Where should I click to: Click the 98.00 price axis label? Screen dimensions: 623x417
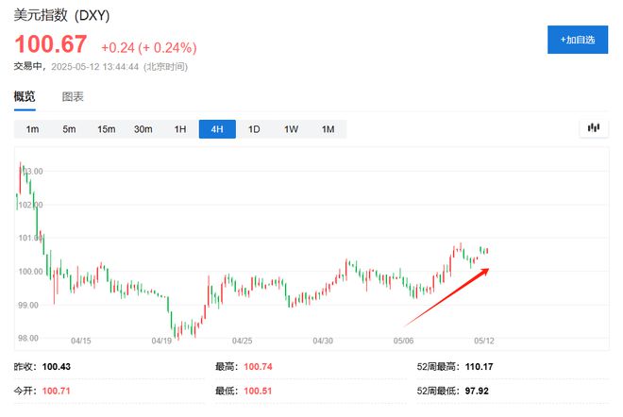pyautogui.click(x=28, y=338)
